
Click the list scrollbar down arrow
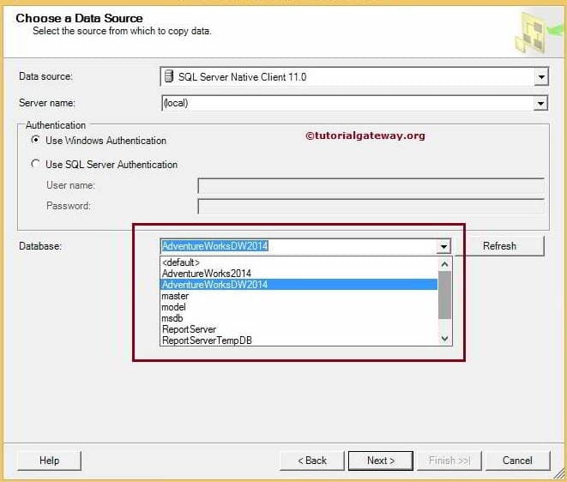[x=445, y=339]
